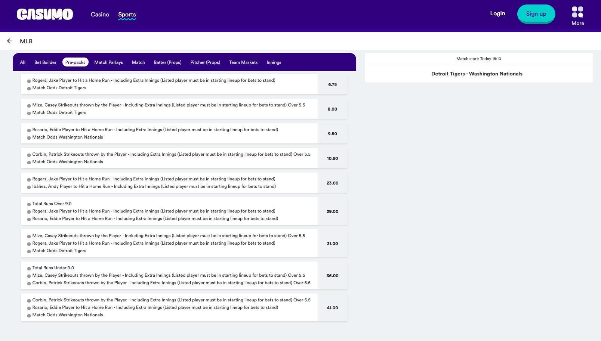
Task: Open the Batter (Props) tab
Action: (167, 62)
